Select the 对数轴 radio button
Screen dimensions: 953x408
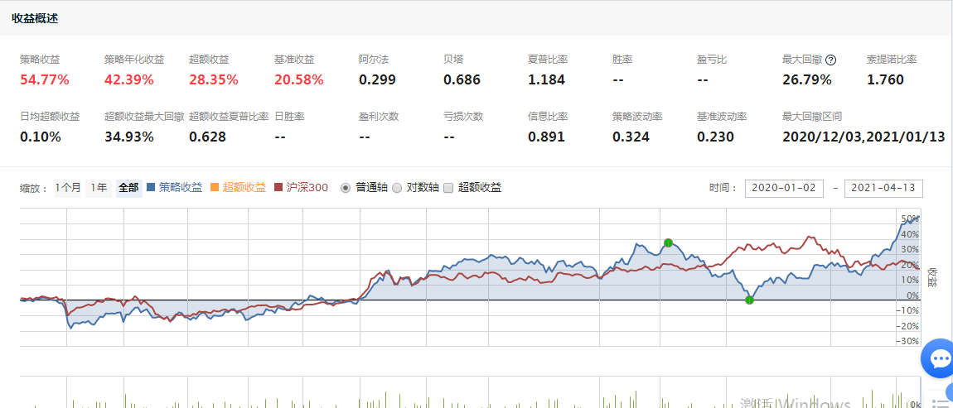point(397,188)
